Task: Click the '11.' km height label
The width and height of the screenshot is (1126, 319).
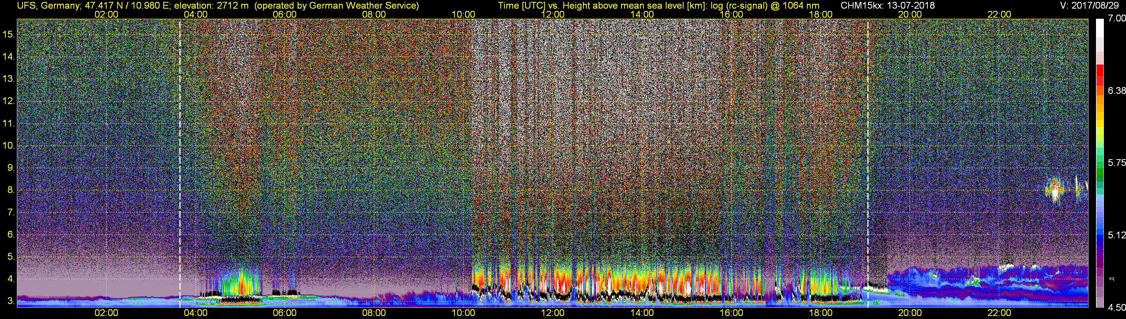Action: (9, 123)
